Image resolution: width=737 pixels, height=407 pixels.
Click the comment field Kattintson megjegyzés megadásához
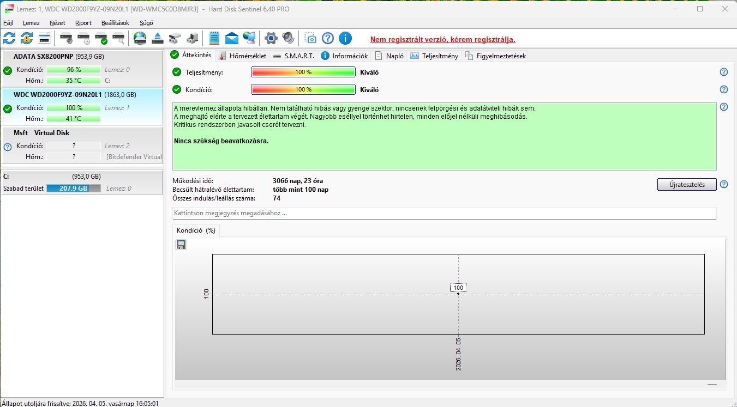tap(444, 213)
